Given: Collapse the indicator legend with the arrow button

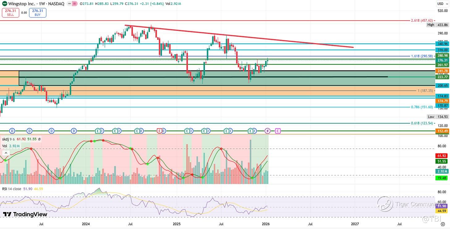Looking at the screenshot, I should click(5, 153).
